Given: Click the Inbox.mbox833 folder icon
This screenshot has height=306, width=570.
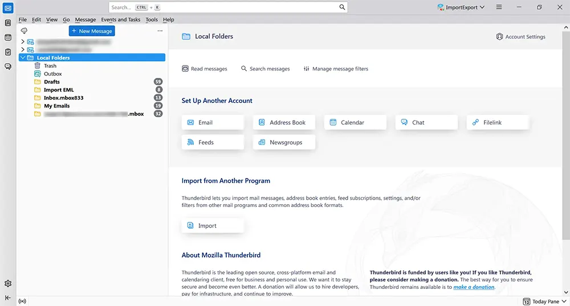Looking at the screenshot, I should [37, 97].
